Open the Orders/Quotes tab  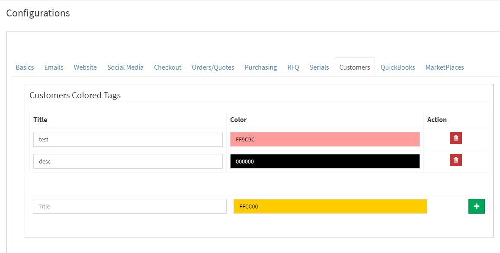213,67
